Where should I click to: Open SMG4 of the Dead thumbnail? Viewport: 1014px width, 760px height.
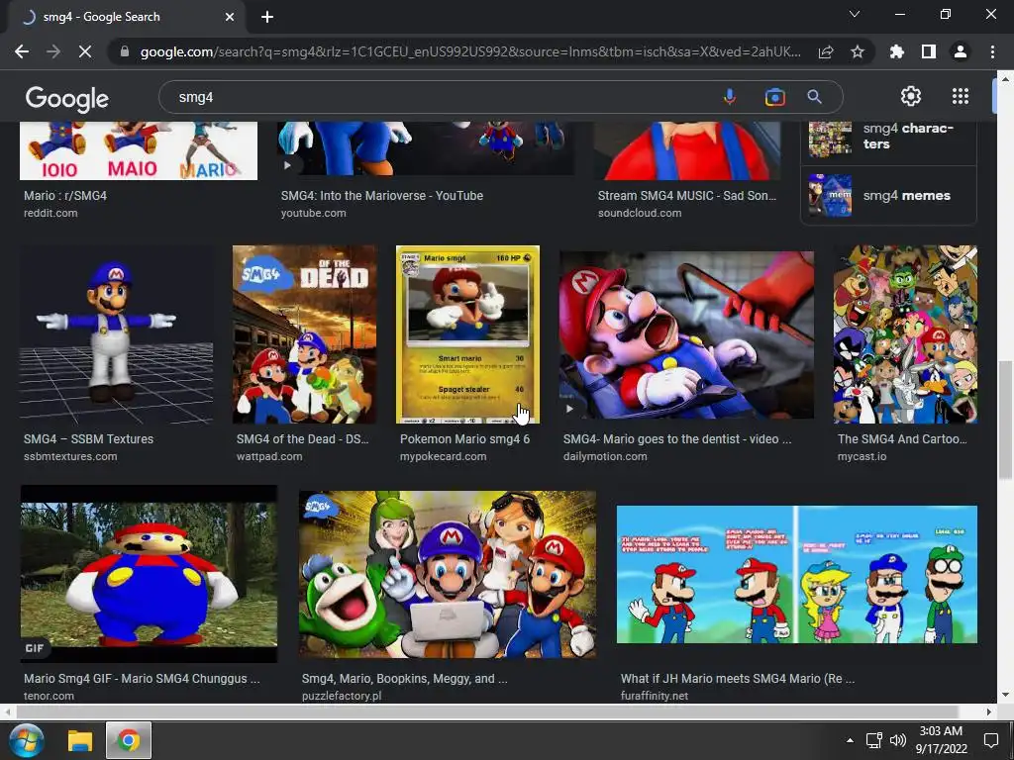point(304,334)
